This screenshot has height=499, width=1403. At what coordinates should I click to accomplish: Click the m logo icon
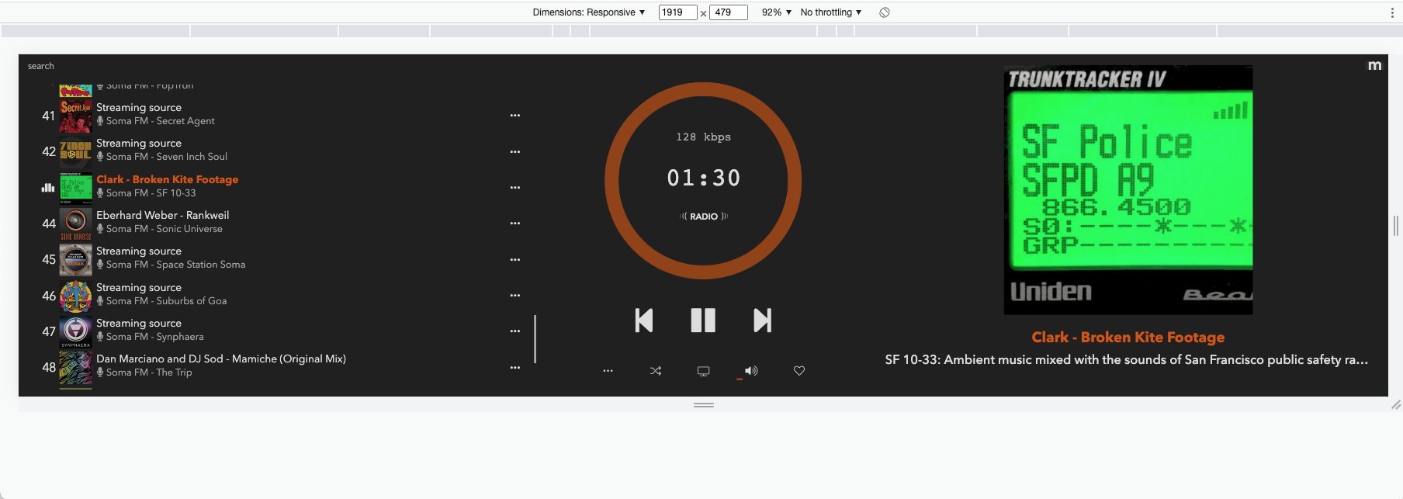click(1374, 65)
